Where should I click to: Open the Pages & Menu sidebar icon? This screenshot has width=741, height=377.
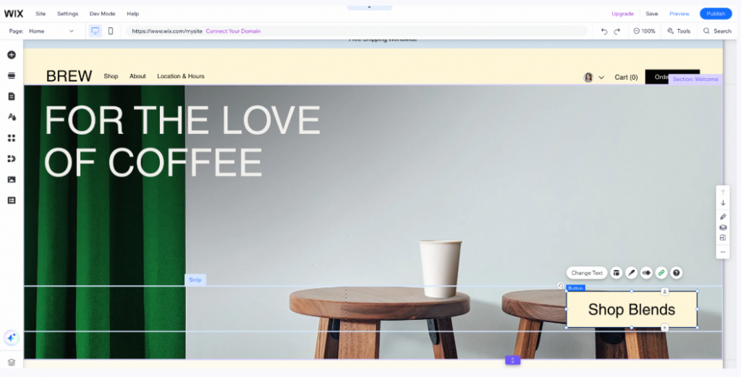[12, 96]
